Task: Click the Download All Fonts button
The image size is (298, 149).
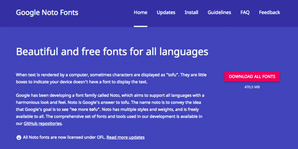Action: point(252,77)
